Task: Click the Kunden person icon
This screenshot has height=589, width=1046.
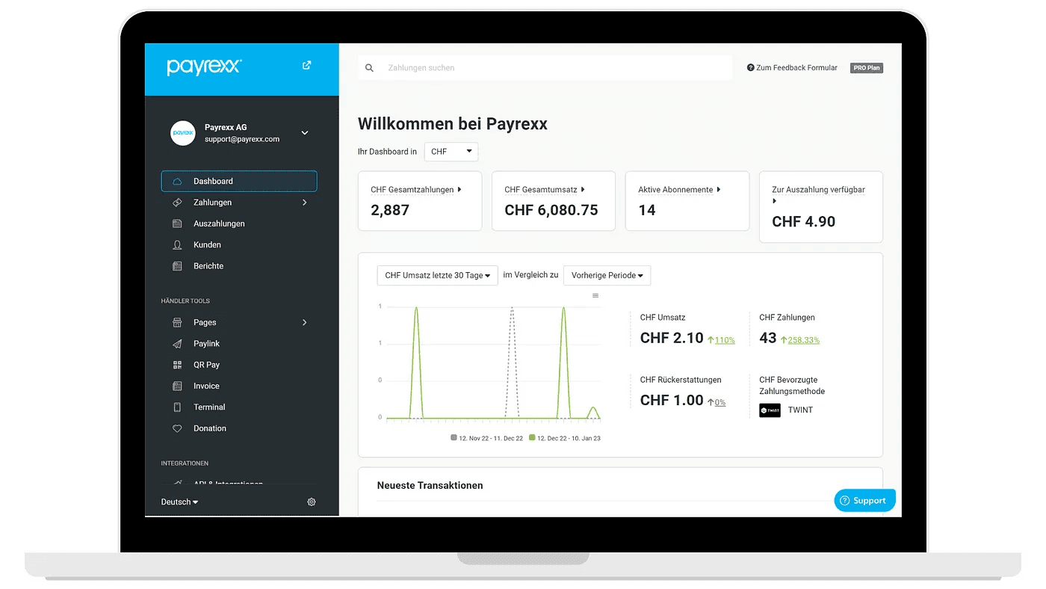Action: click(x=177, y=245)
